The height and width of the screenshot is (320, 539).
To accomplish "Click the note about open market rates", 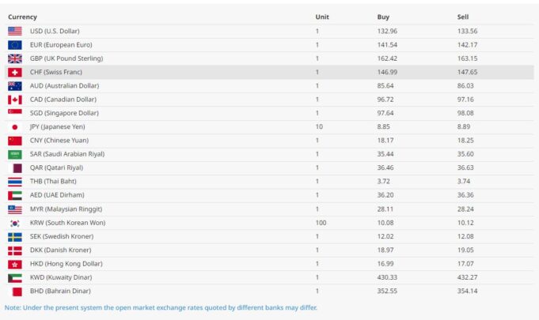I will [161, 307].
